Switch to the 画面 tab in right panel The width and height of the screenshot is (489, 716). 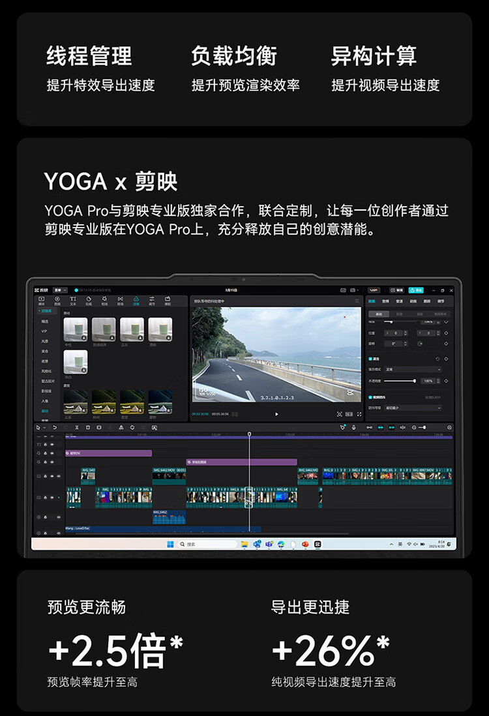click(x=372, y=301)
